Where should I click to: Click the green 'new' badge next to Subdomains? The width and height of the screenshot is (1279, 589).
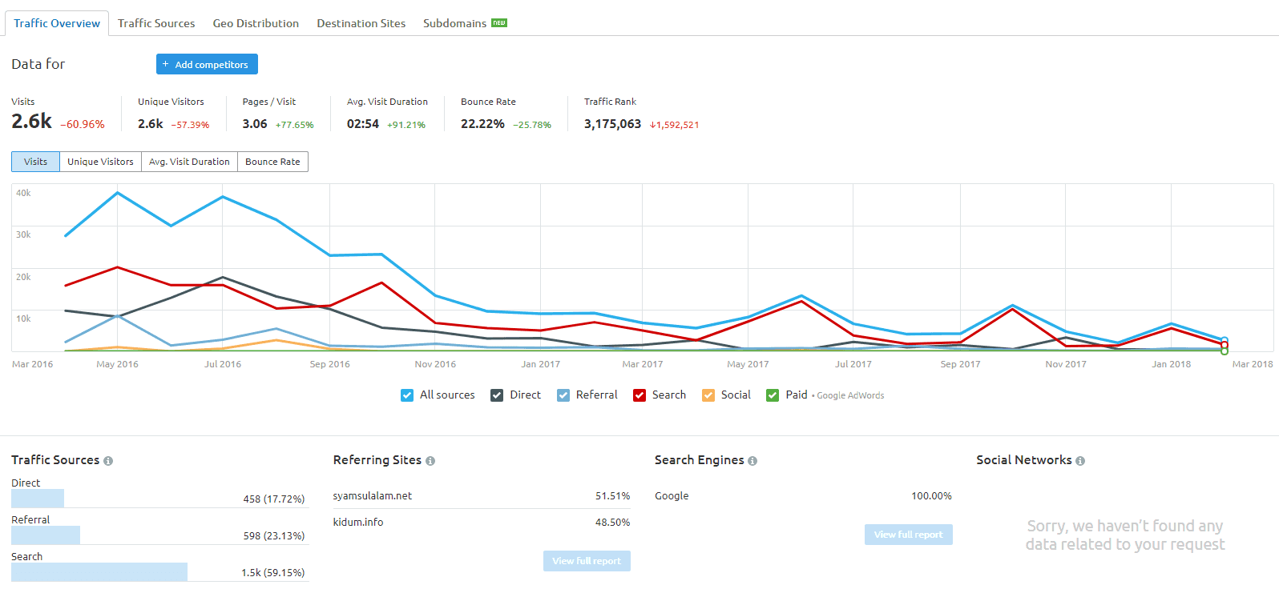[x=499, y=23]
